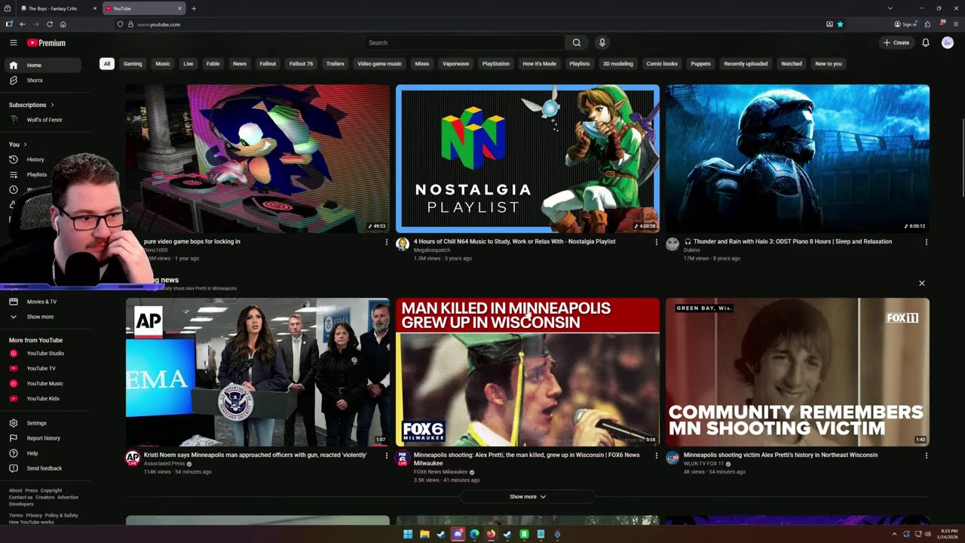This screenshot has height=543, width=965.
Task: Expand news shelf Show more
Action: pyautogui.click(x=528, y=497)
